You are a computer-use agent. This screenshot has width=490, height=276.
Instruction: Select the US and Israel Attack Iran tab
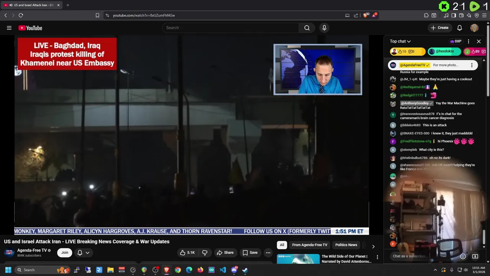point(32,5)
